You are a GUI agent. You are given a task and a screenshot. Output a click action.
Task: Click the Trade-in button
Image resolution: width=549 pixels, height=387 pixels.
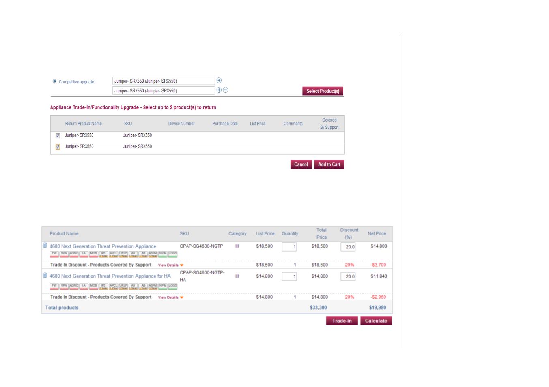pos(342,321)
